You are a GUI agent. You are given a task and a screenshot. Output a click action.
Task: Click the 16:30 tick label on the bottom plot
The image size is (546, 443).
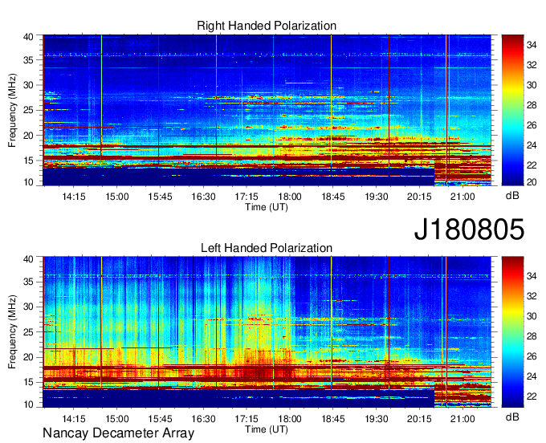pyautogui.click(x=203, y=419)
